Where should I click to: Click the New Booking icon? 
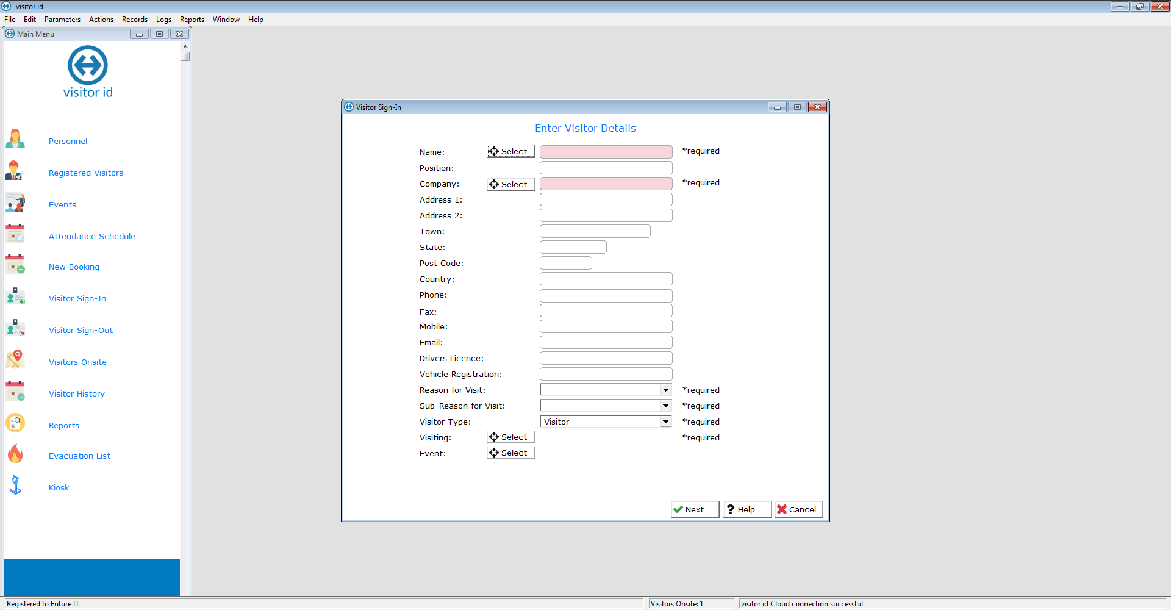point(15,265)
